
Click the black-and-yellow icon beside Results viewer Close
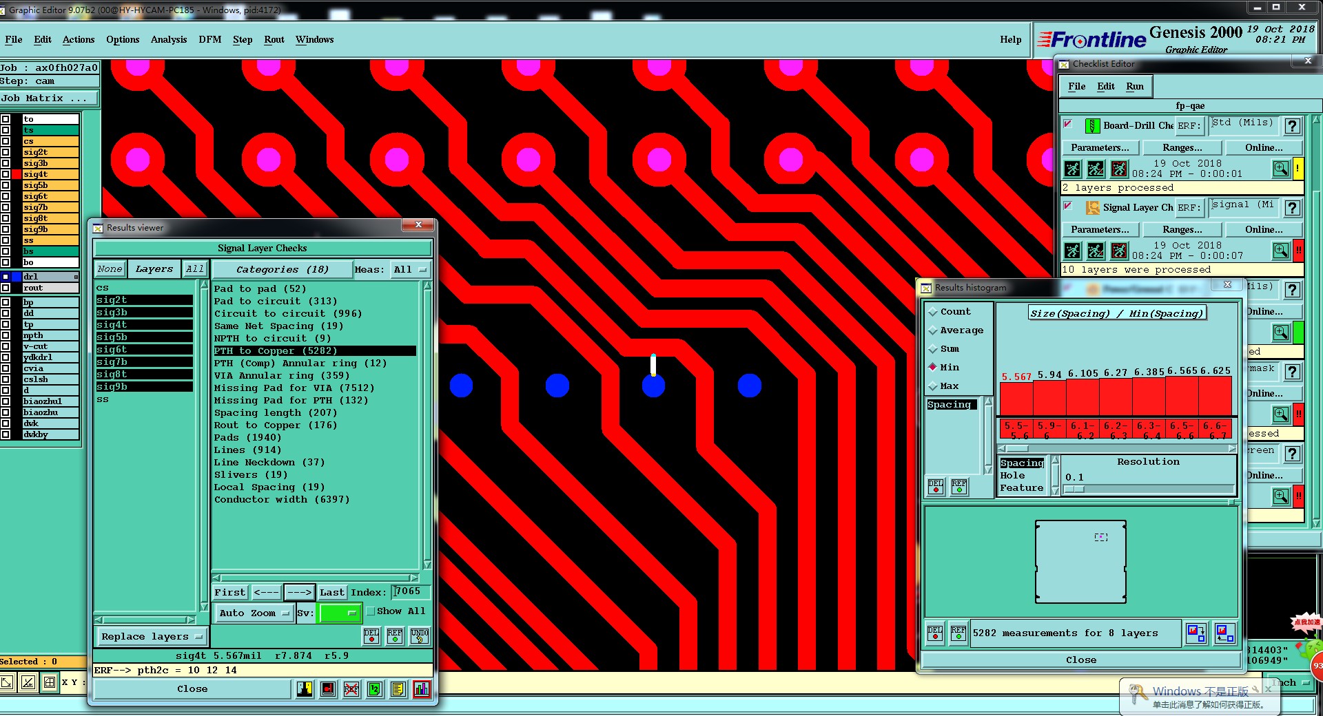coord(305,689)
